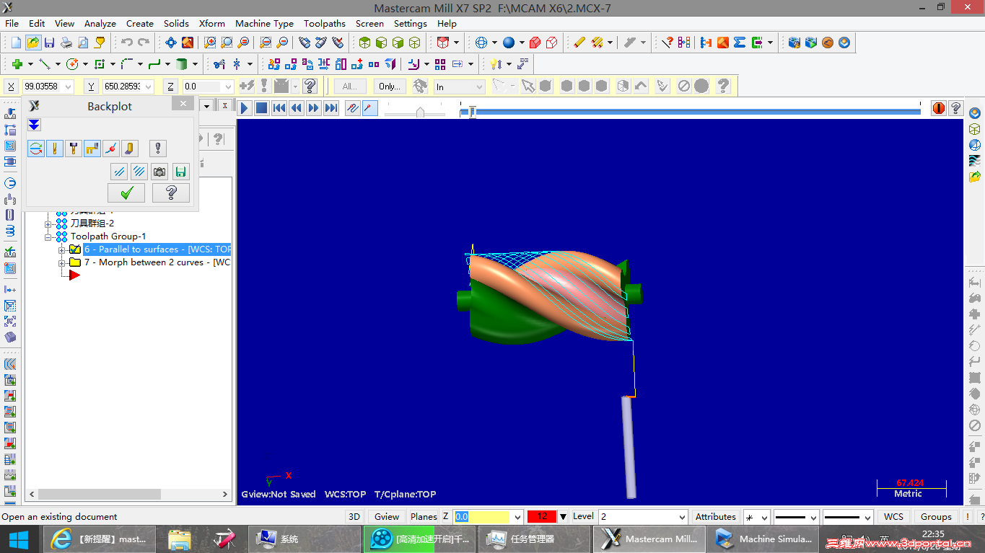985x553 pixels.
Task: Click the grey question mark help icon in the coordinate bar
Action: 310,87
